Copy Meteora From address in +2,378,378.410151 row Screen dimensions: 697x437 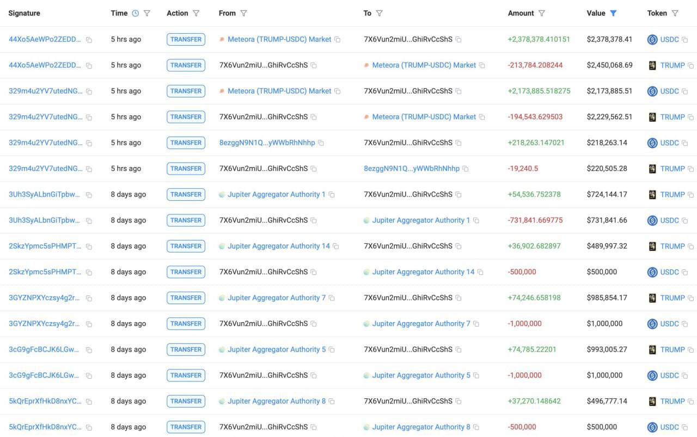click(338, 40)
